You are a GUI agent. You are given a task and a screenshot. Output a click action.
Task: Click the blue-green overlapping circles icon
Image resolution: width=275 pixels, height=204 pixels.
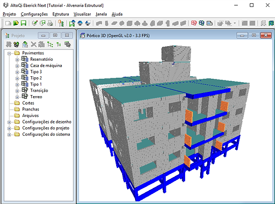[202, 23]
